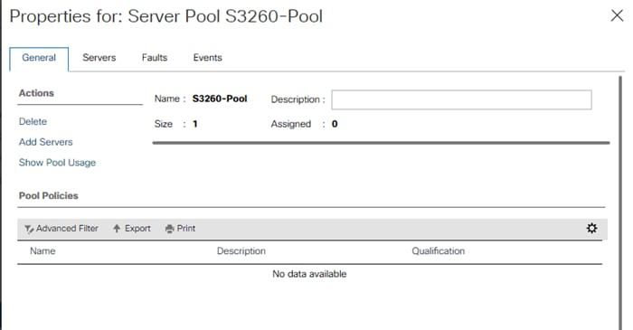The image size is (633, 330).
Task: Open the Servers tab
Action: [x=99, y=58]
